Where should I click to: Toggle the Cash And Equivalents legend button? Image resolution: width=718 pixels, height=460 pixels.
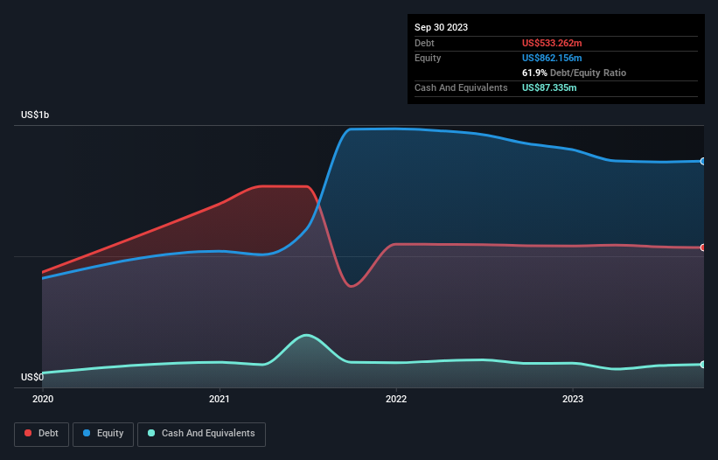click(x=201, y=434)
